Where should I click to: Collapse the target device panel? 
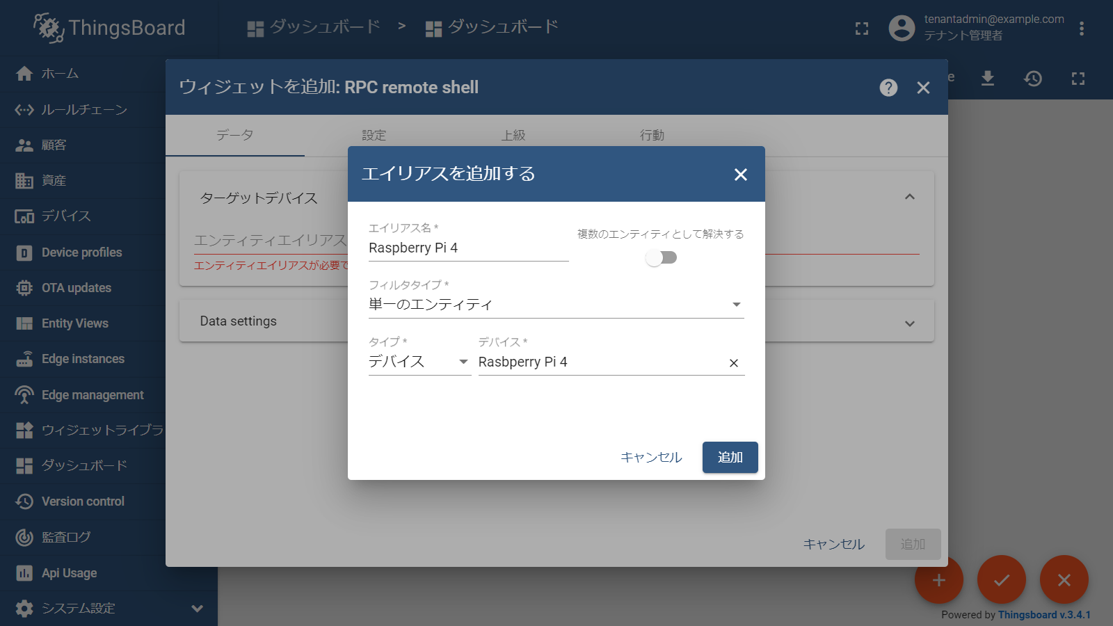point(909,198)
